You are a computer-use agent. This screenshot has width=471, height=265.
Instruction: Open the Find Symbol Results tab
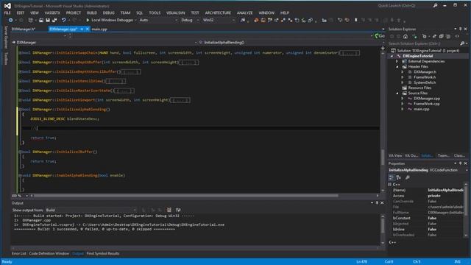click(x=103, y=253)
